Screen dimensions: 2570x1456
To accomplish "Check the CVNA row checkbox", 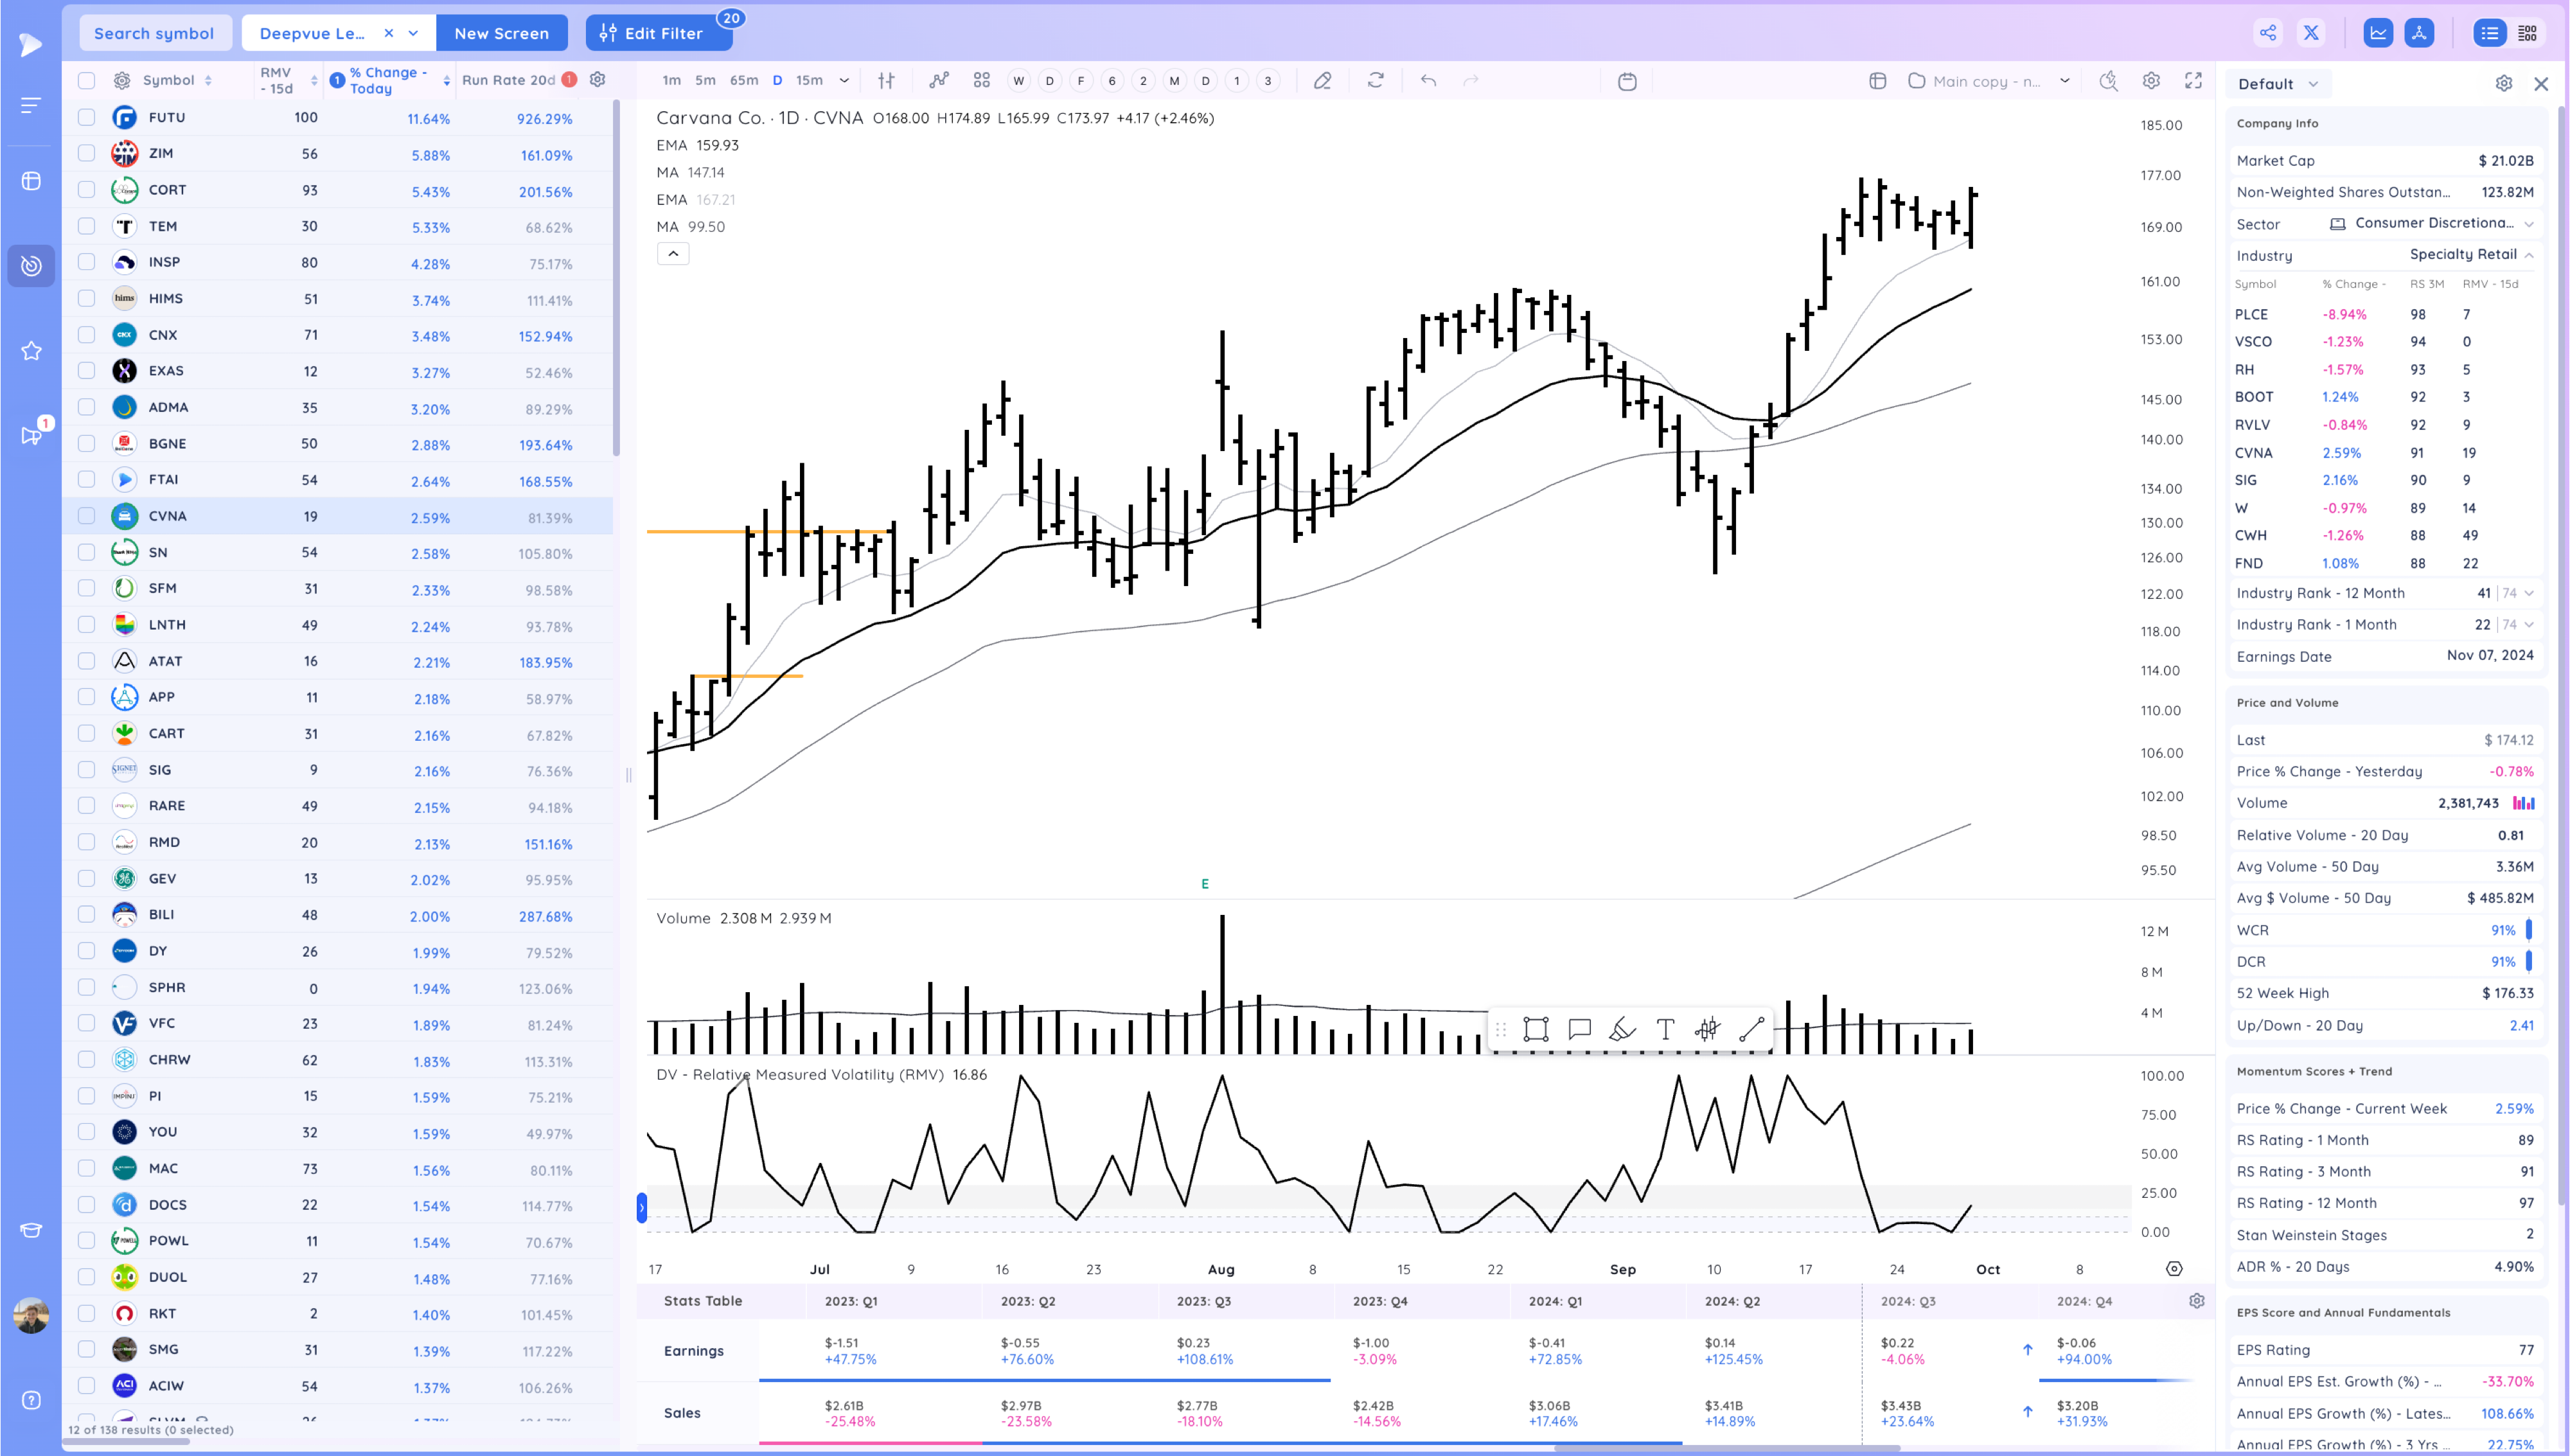I will click(87, 516).
